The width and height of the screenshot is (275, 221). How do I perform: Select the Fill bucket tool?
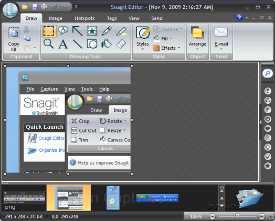click(x=107, y=44)
